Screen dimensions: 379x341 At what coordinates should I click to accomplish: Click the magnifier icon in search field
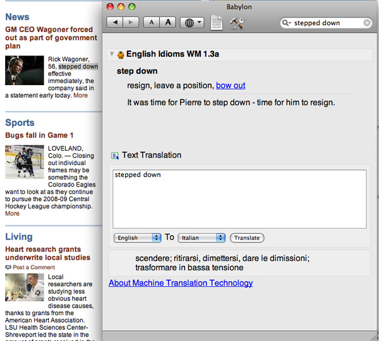tap(286, 23)
